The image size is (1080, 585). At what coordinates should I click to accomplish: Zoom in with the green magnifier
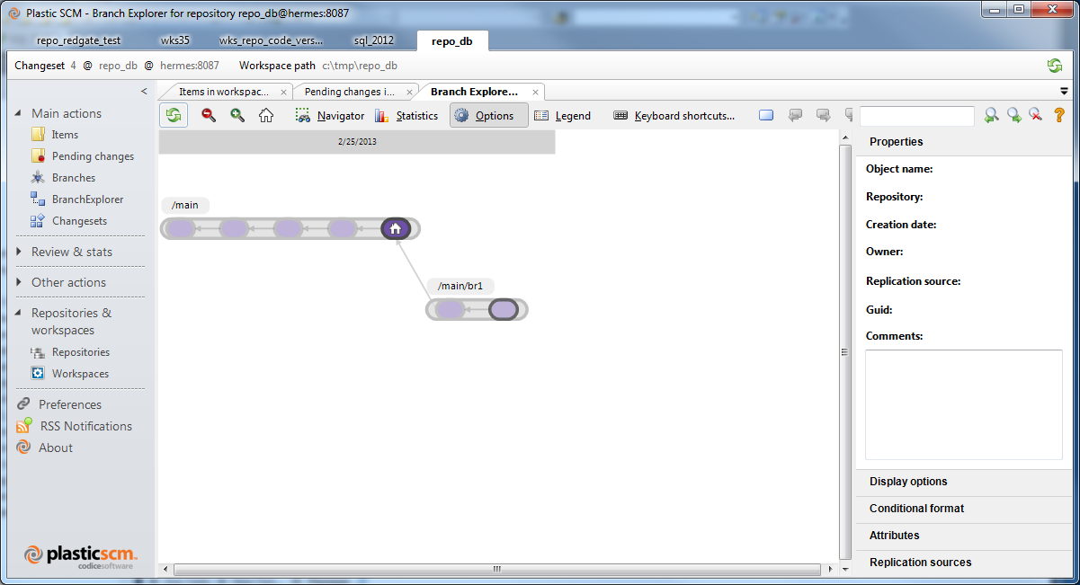(237, 115)
